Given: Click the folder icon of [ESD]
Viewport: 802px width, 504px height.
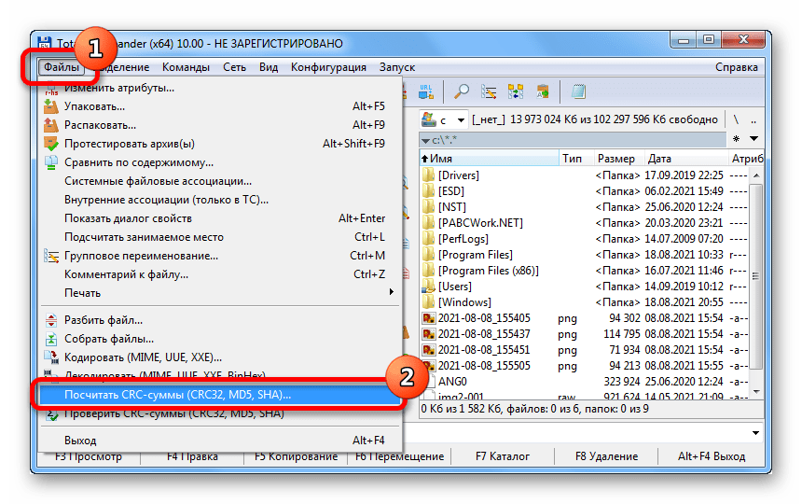Looking at the screenshot, I should (429, 191).
